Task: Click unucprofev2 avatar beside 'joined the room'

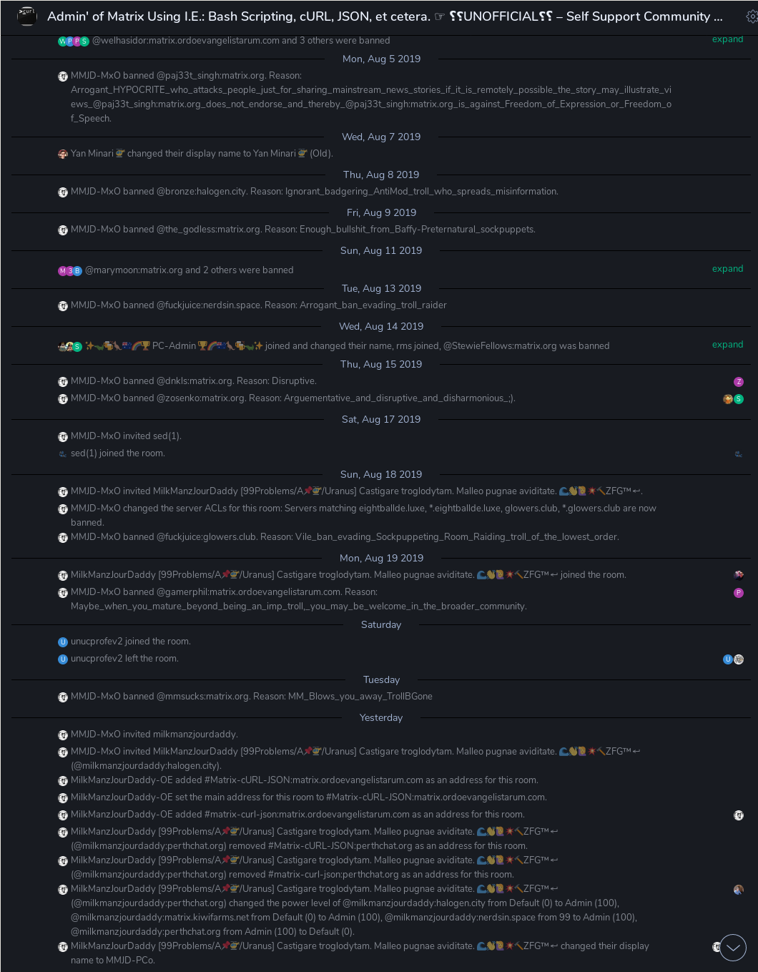Action: [x=63, y=642]
